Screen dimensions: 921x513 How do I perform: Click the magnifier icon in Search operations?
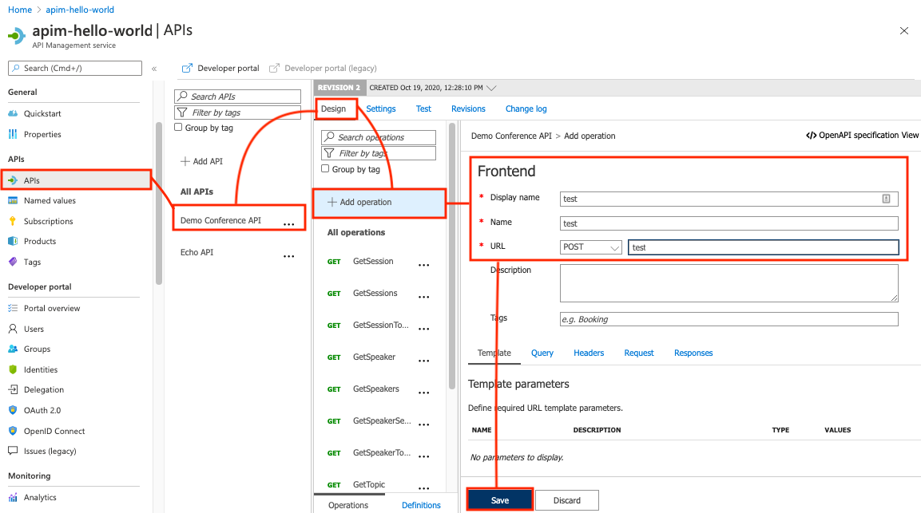coord(330,137)
